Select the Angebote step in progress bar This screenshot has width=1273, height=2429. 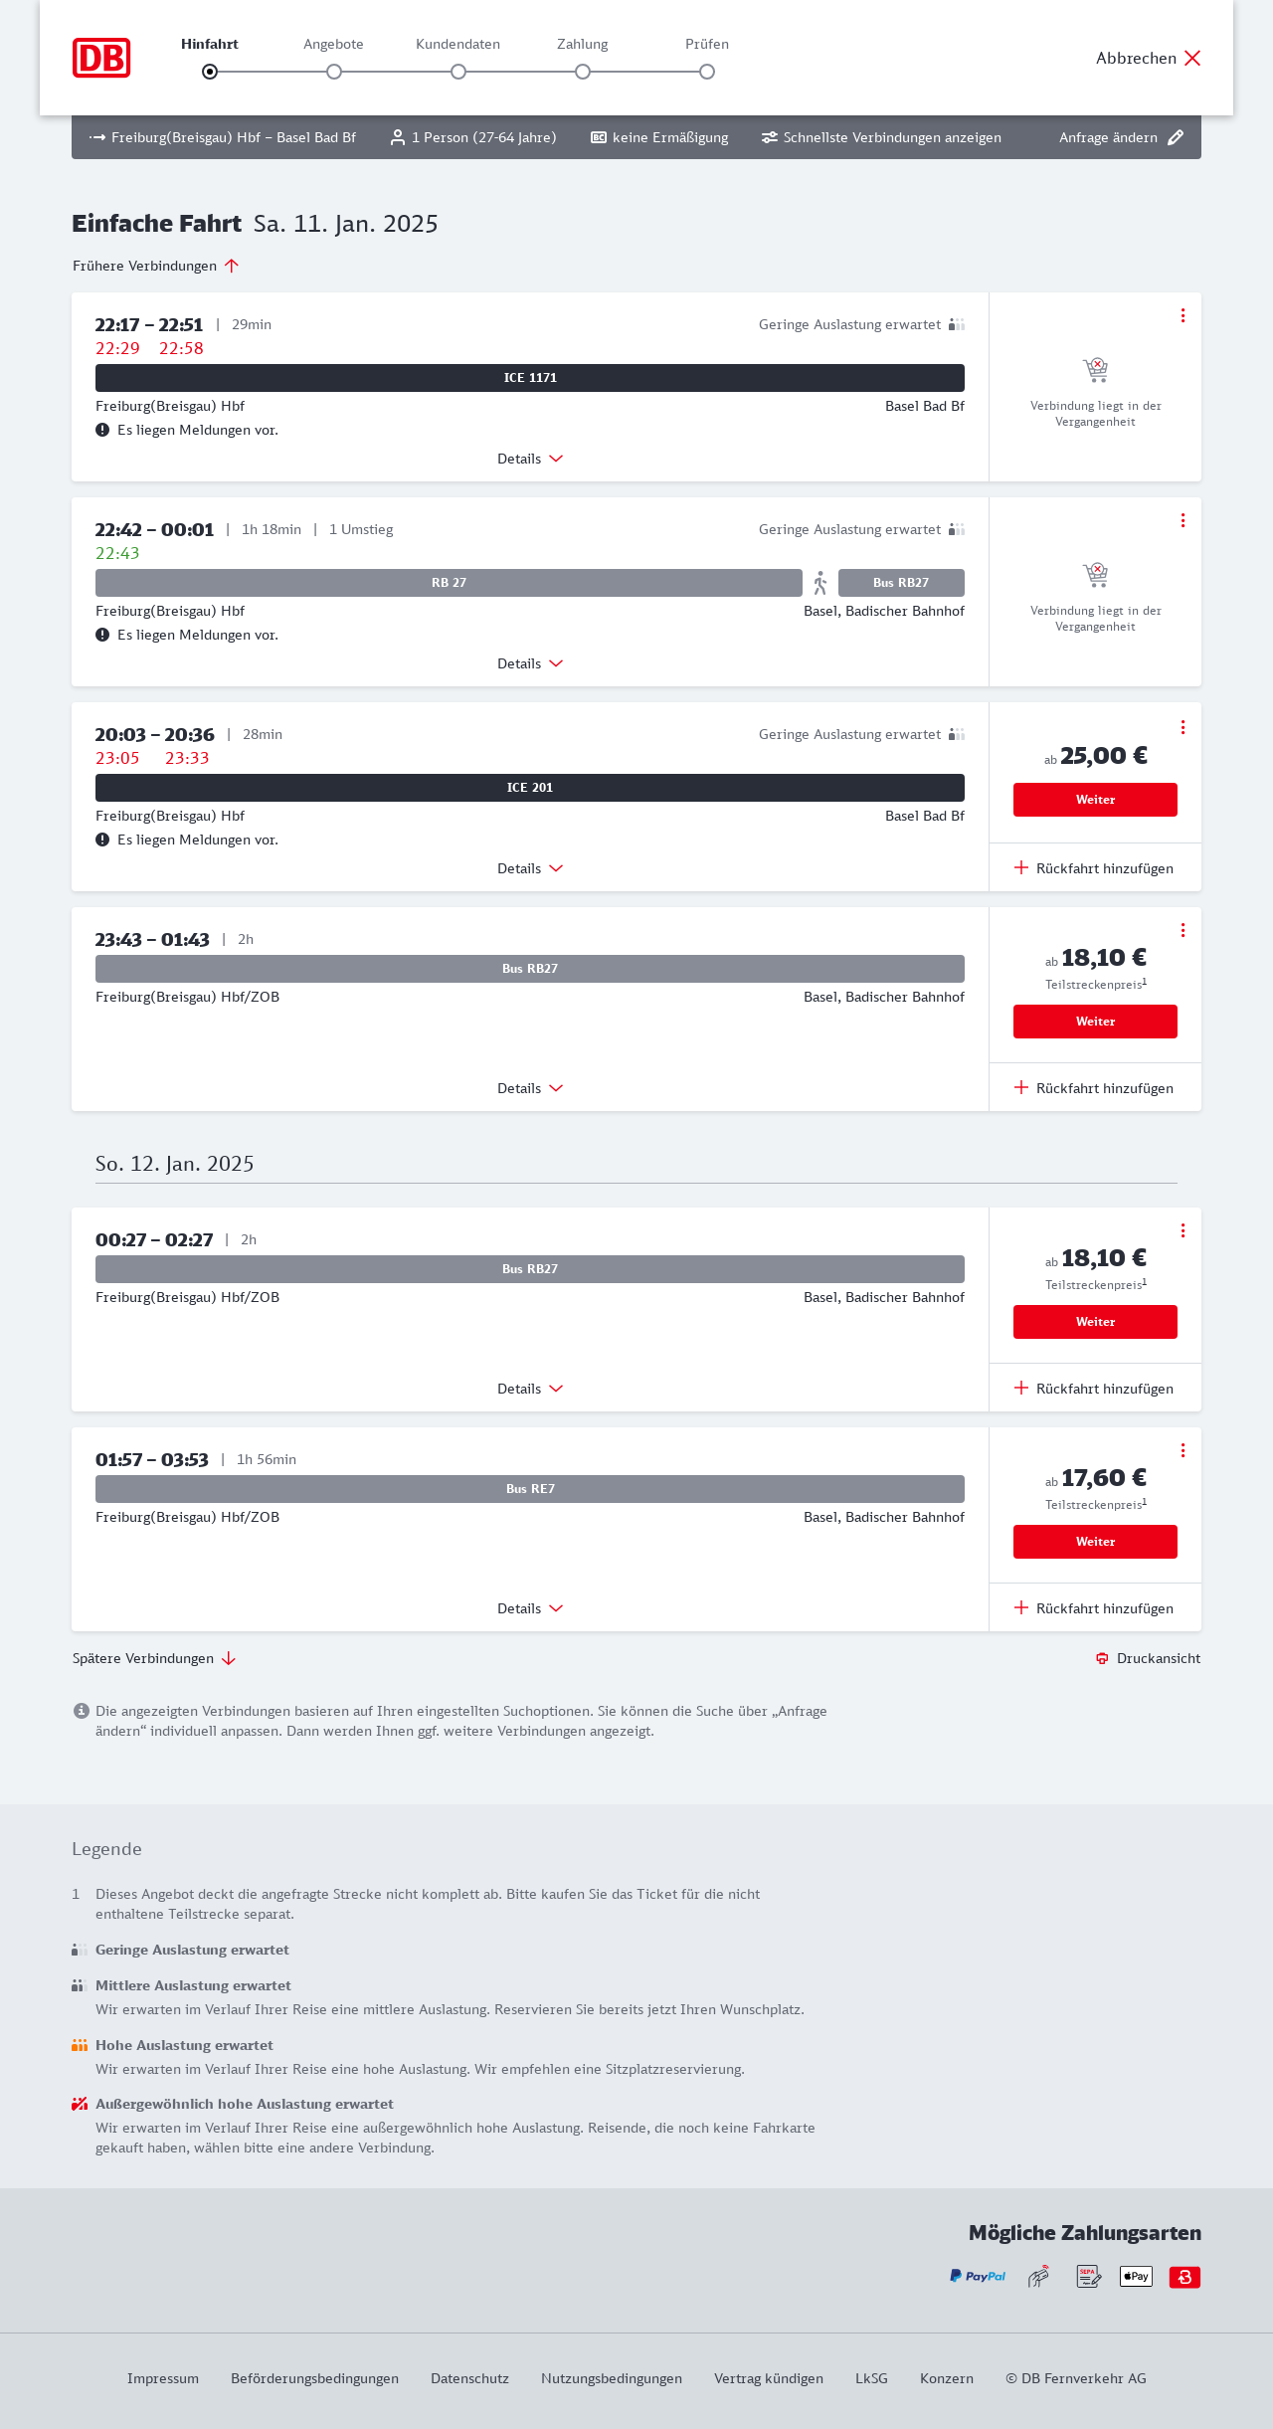click(x=334, y=71)
